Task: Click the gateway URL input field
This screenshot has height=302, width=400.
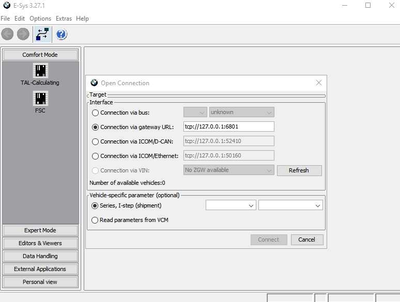Action: (228, 126)
